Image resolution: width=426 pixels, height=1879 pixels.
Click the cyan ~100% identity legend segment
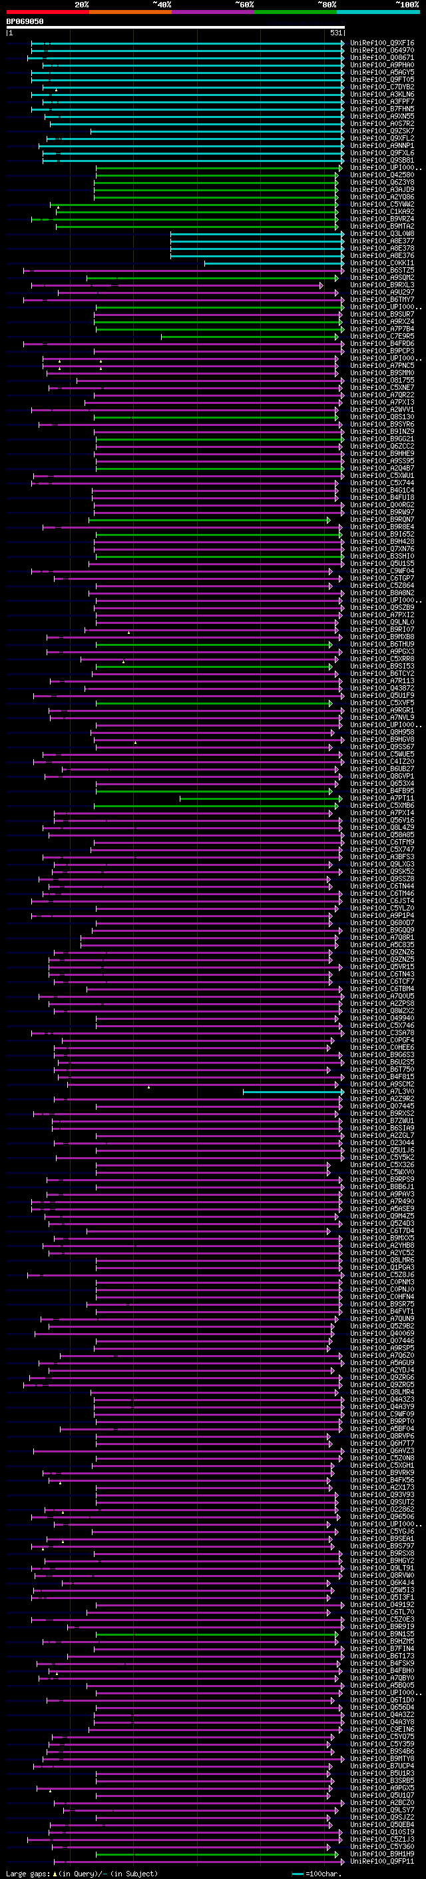pos(377,12)
